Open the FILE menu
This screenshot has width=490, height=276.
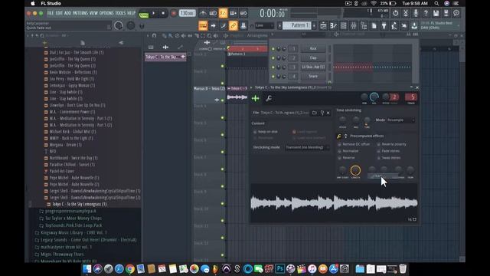(51, 13)
